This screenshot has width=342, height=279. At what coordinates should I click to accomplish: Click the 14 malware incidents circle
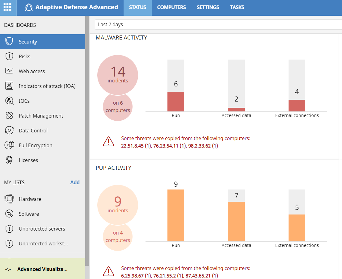118,75
